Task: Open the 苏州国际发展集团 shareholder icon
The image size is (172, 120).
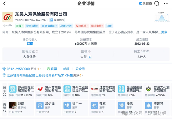Action: [13, 89]
